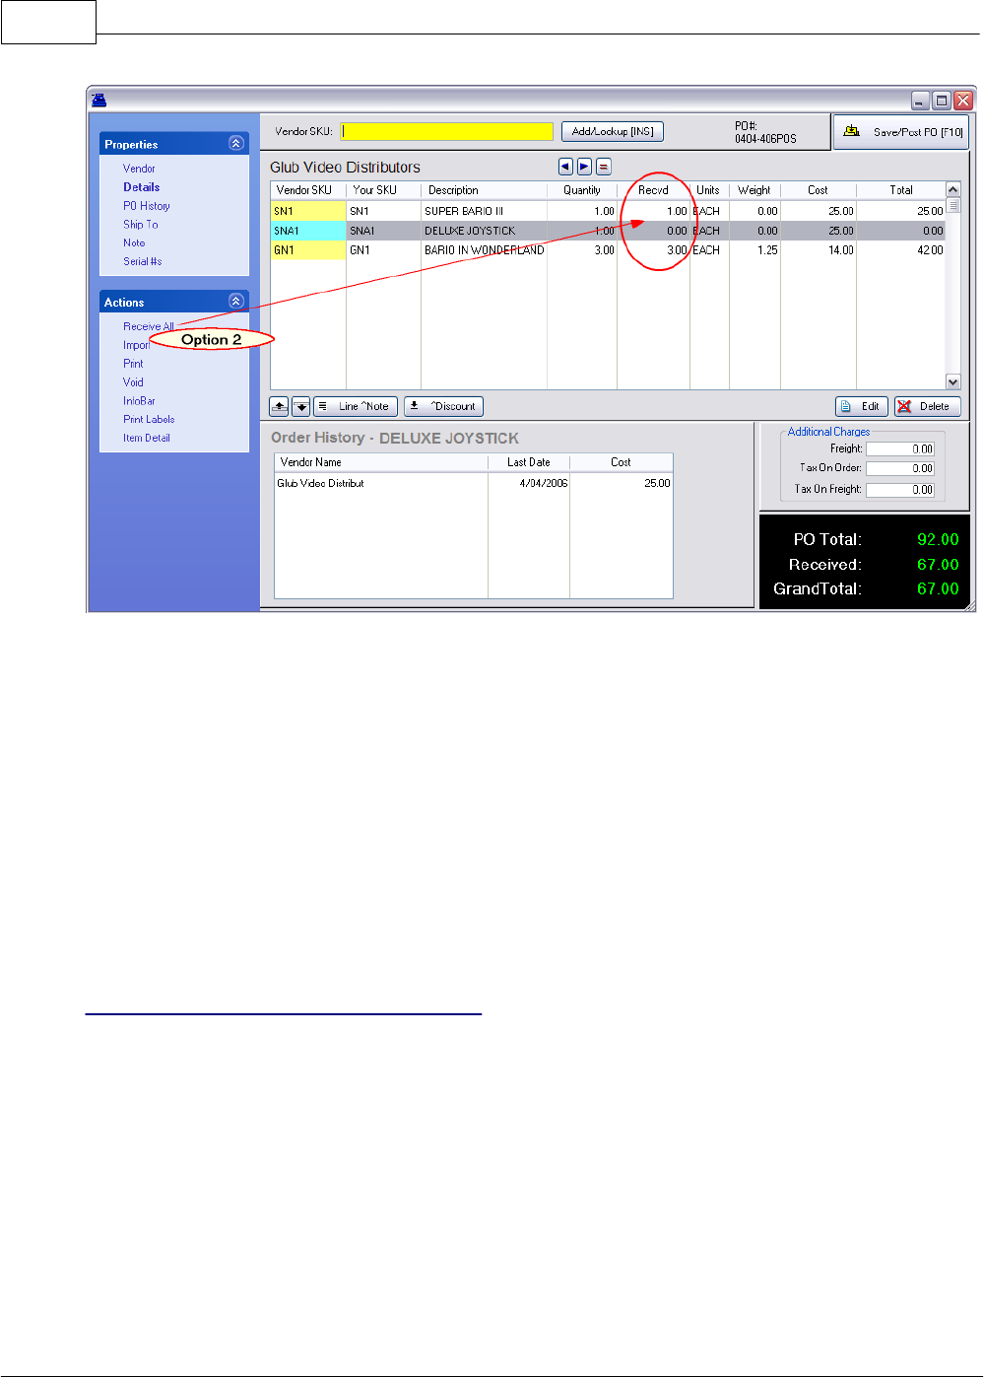Click Receive All action
The image size is (984, 1377).
pos(148,326)
